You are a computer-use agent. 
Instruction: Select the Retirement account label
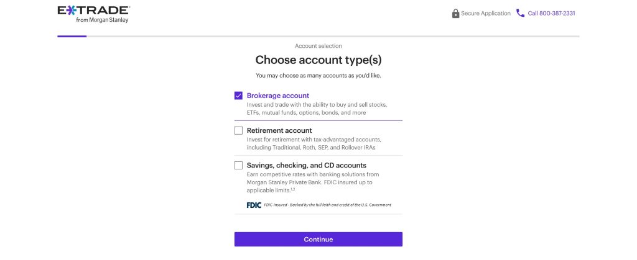(x=279, y=130)
